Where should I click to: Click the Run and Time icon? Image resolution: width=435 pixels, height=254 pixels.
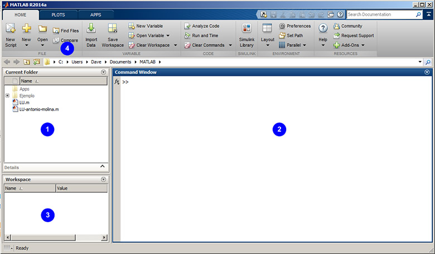tap(187, 36)
